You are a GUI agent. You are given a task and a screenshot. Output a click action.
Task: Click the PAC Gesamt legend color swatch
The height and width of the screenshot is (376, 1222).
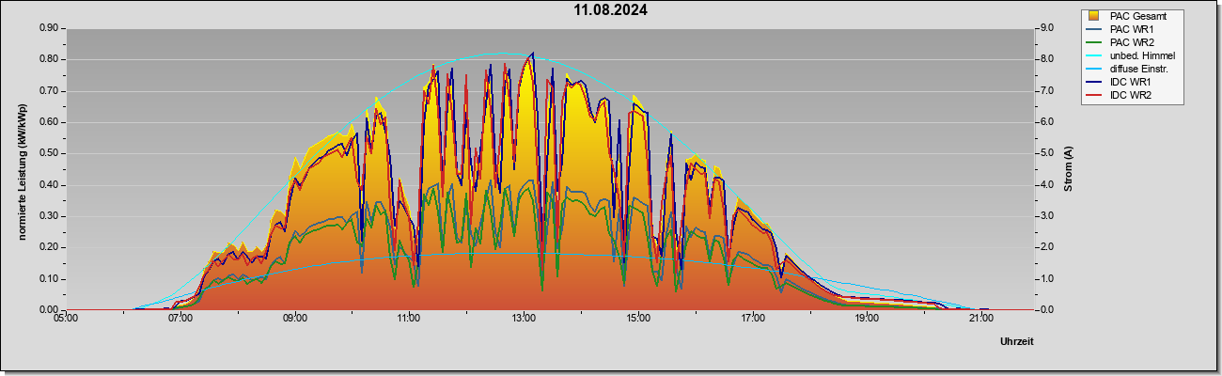point(1093,16)
